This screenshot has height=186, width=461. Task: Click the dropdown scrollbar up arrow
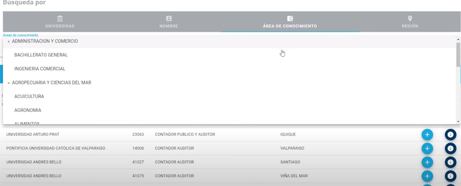458,39
